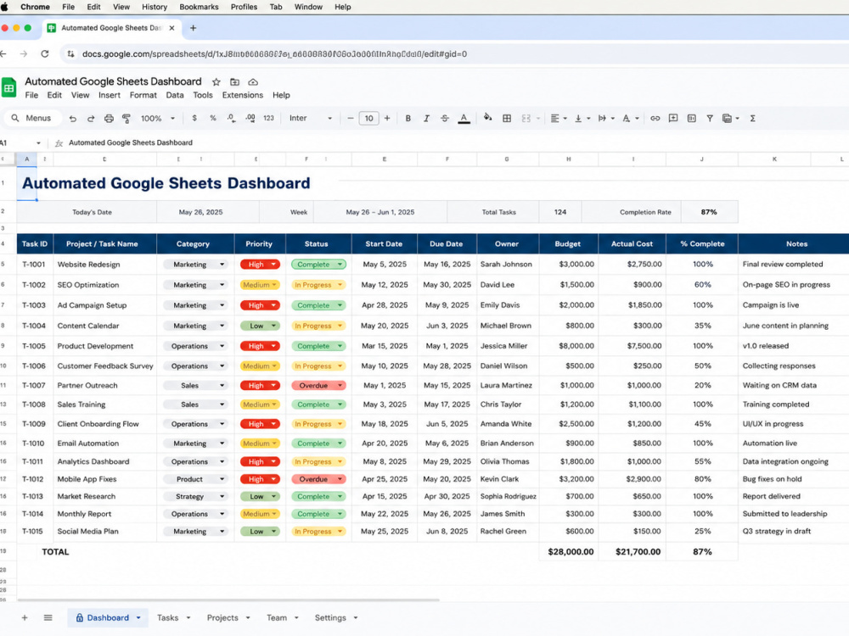
Task: Open text wrapping options
Action: 606,119
